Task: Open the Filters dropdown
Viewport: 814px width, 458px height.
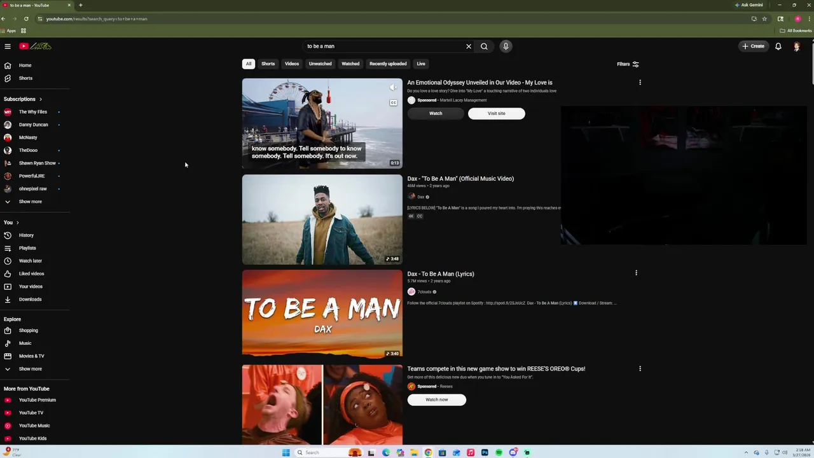Action: pyautogui.click(x=628, y=64)
